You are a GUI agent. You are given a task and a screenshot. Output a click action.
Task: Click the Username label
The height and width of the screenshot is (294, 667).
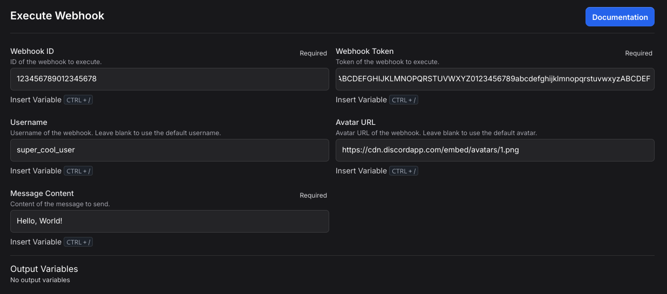(x=29, y=122)
